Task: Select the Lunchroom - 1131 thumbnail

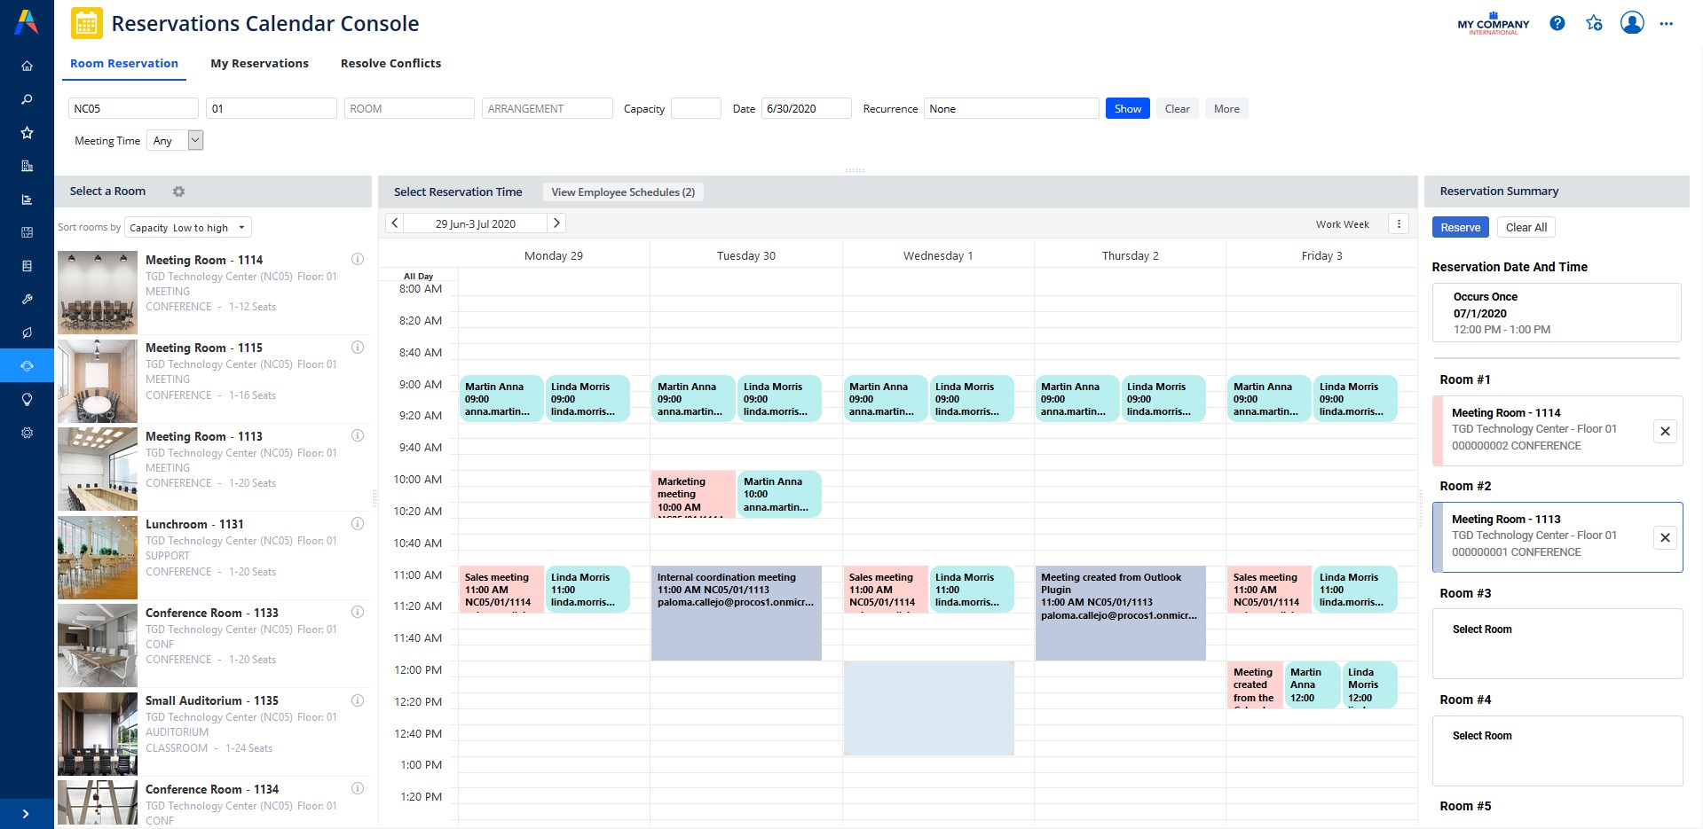Action: coord(98,557)
